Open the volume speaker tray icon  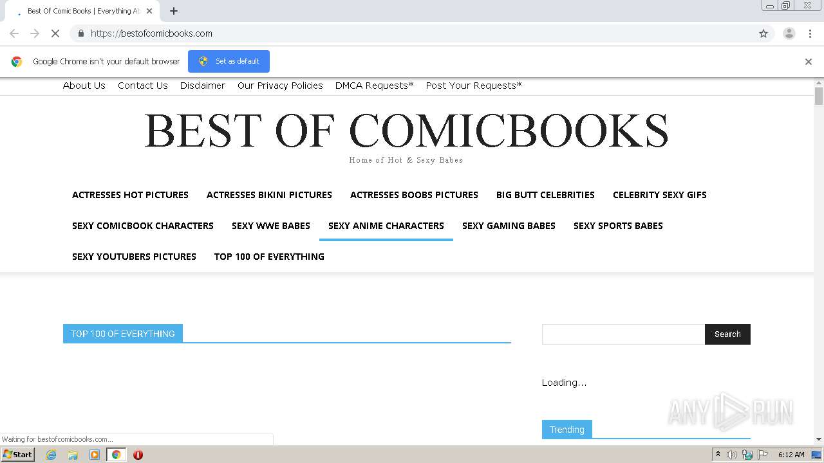point(732,455)
